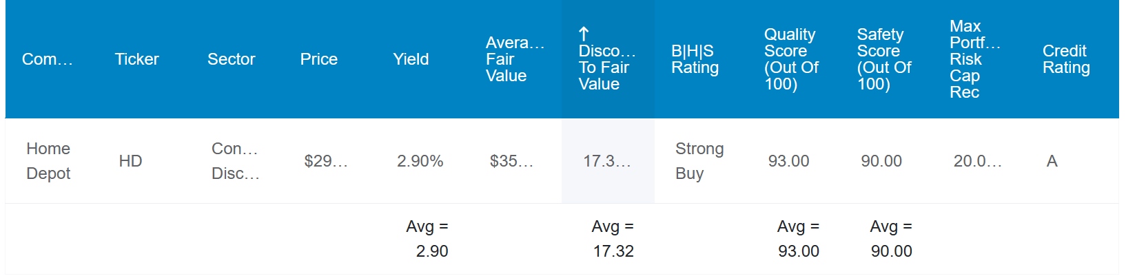Click the Quality Score column header
Screen dimensions: 1126x276
click(x=791, y=59)
